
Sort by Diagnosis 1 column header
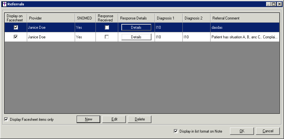click(x=168, y=18)
